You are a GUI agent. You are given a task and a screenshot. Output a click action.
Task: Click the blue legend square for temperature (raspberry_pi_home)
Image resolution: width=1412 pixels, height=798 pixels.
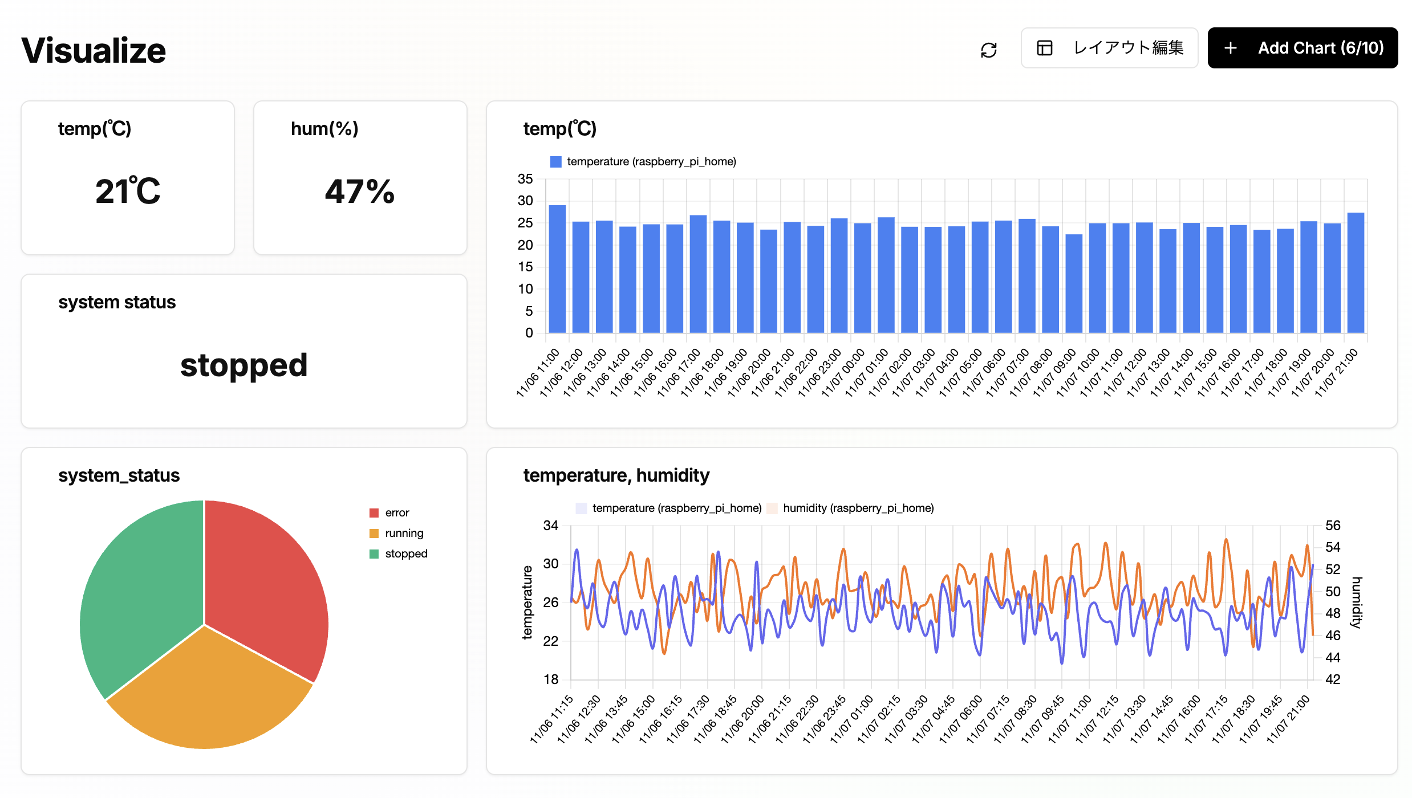pos(555,161)
